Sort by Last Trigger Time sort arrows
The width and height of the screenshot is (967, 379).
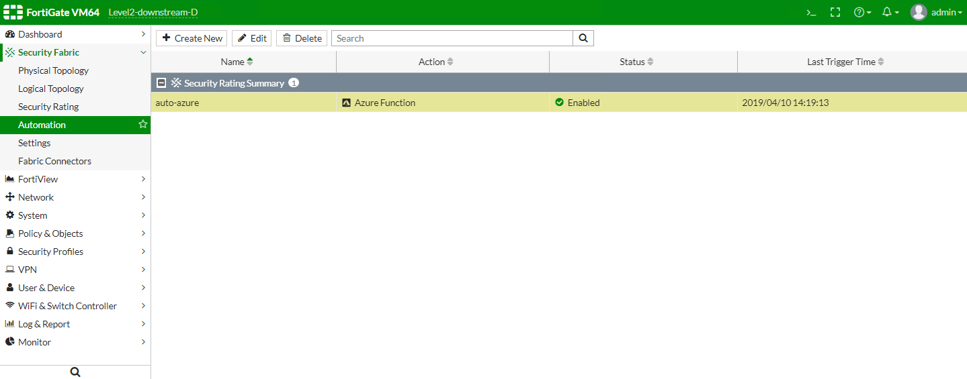coord(881,62)
